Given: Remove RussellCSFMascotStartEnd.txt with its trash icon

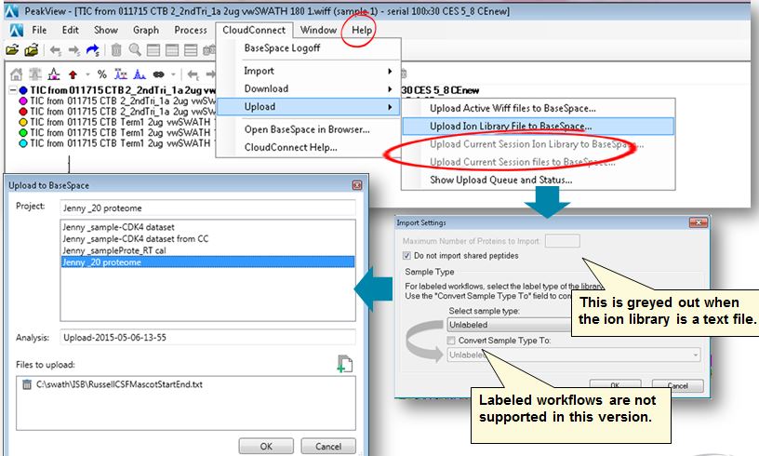Looking at the screenshot, I should point(27,384).
